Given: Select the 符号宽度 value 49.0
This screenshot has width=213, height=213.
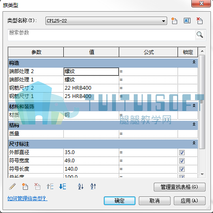Looking at the screenshot, I should (91, 161).
